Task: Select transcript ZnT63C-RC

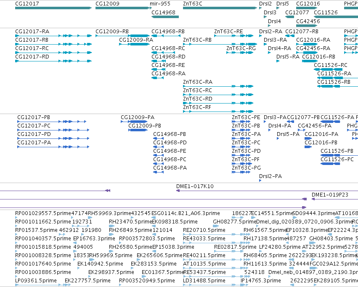Action: pyautogui.click(x=197, y=90)
